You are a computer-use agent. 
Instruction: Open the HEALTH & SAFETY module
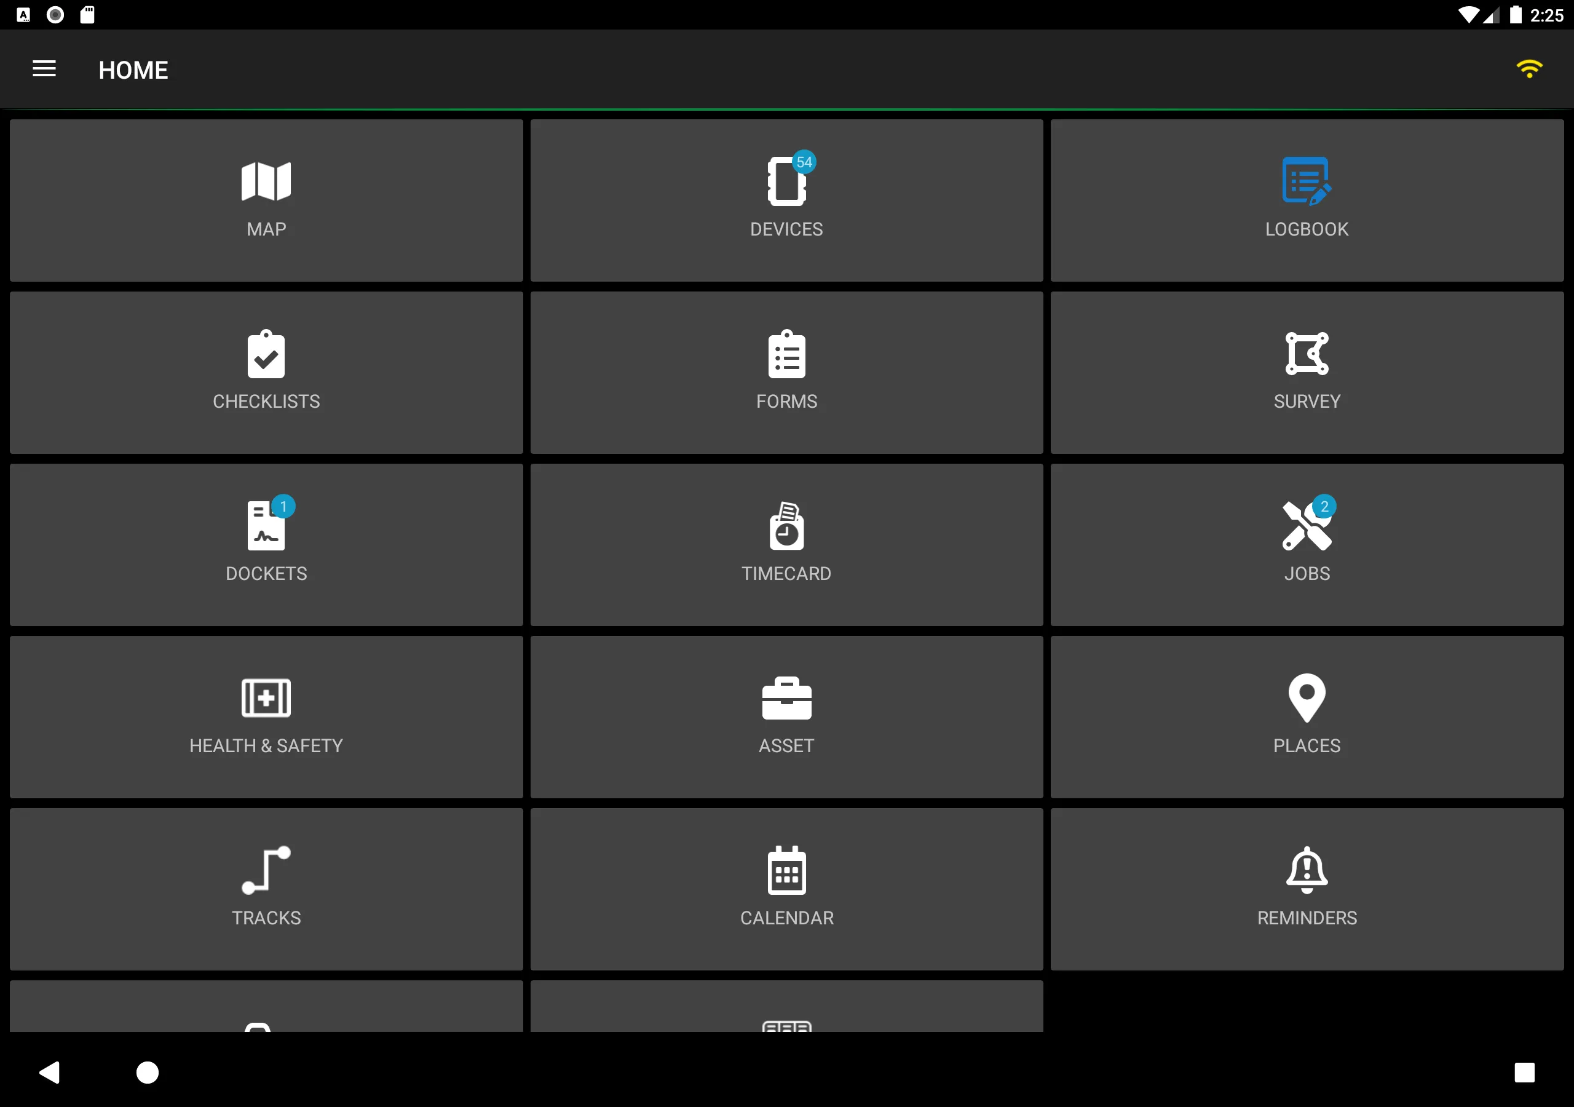coord(266,716)
